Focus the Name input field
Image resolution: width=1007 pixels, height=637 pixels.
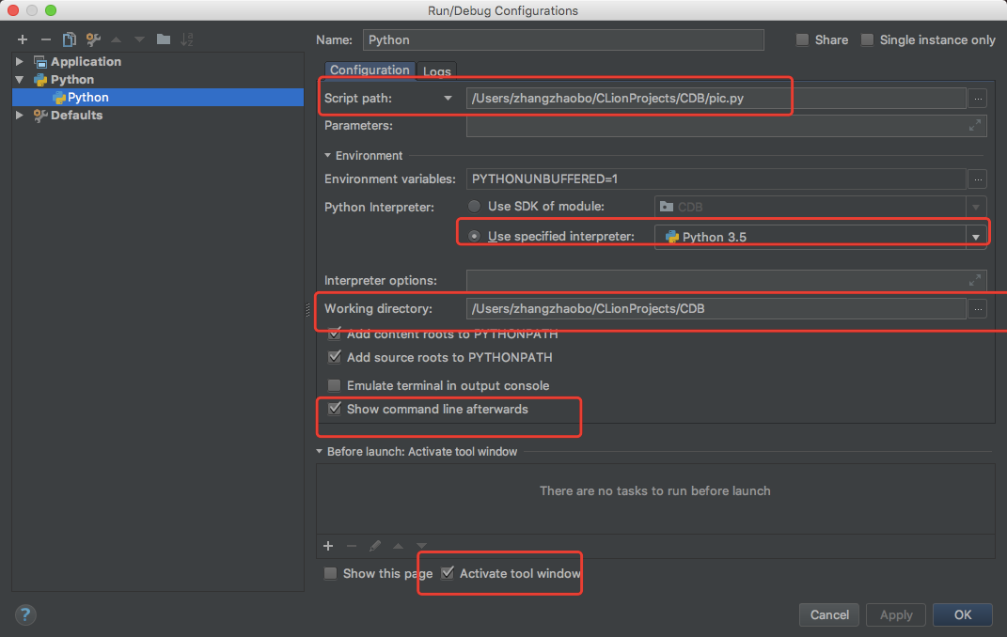[x=563, y=39]
